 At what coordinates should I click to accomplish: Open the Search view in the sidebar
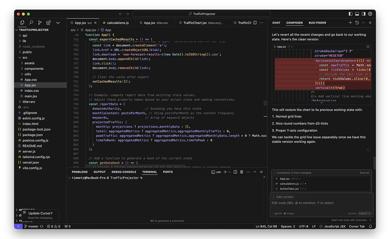31,23
